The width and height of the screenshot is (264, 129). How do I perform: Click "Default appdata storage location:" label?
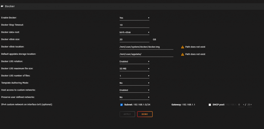(19, 54)
